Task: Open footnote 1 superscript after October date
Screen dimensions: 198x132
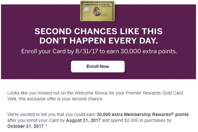Action: tap(46, 125)
